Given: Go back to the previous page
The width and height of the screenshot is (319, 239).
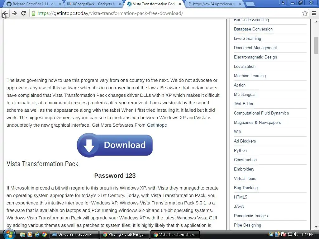Looking at the screenshot, I should (x=5, y=13).
